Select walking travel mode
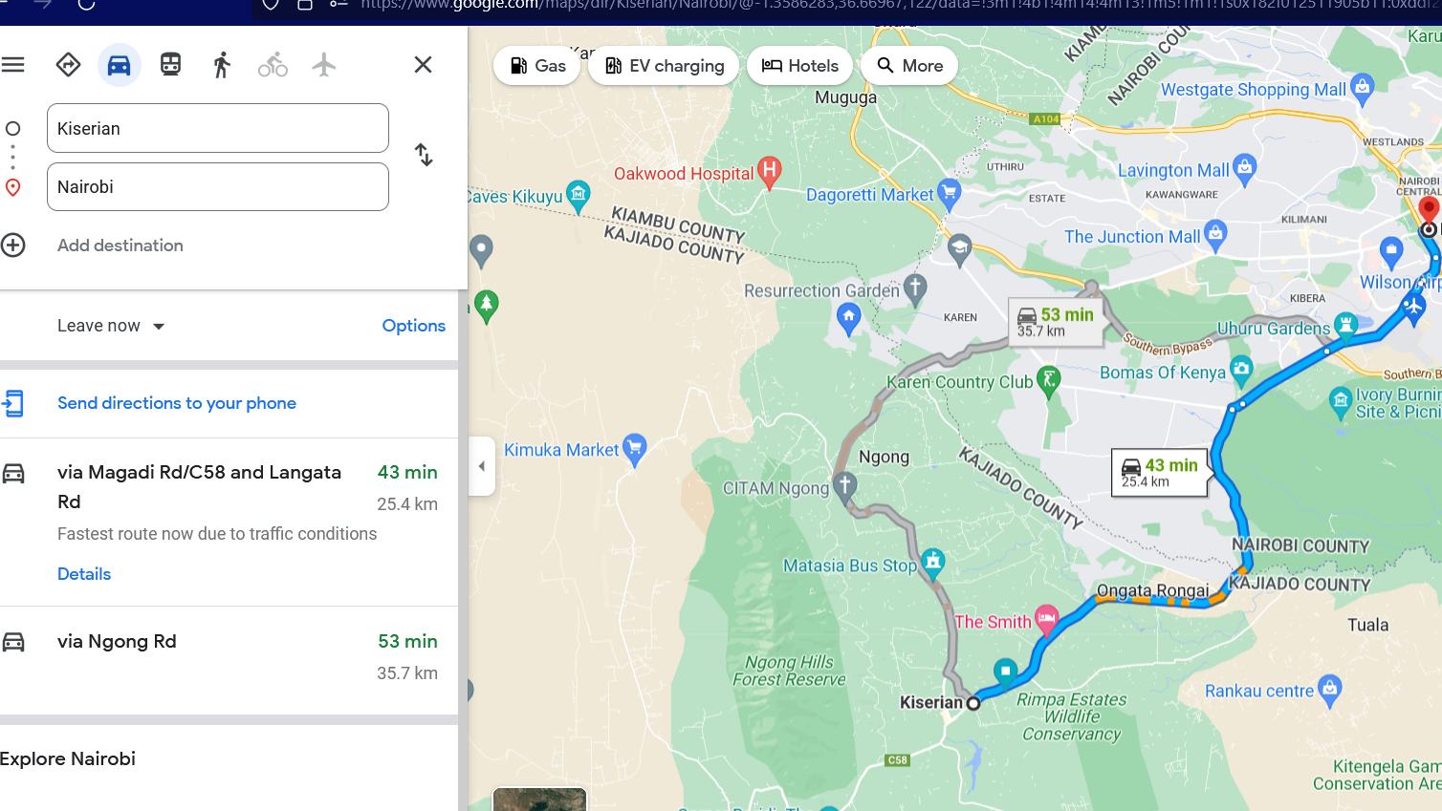Image resolution: width=1442 pixels, height=811 pixels. coord(222,65)
